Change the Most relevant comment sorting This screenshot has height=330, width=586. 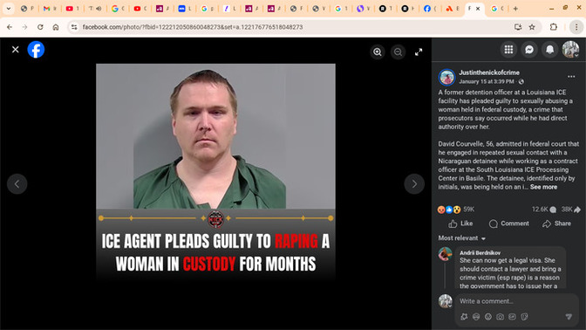(x=461, y=238)
